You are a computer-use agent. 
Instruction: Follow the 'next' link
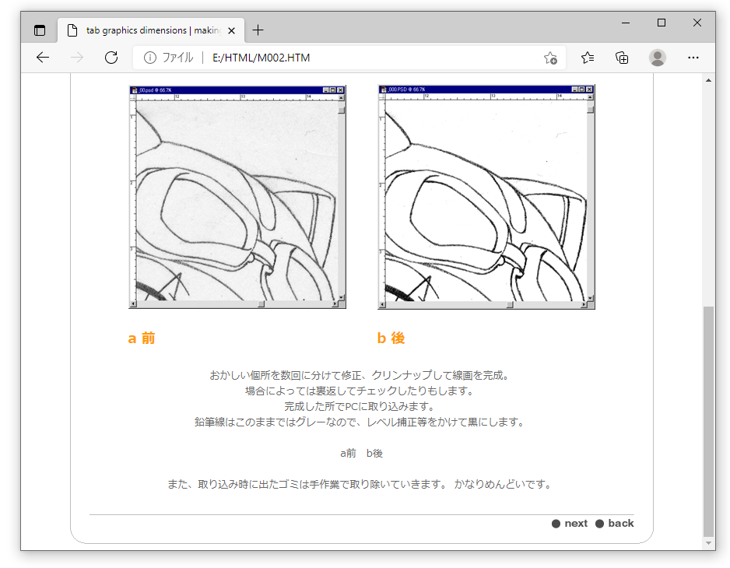(575, 524)
